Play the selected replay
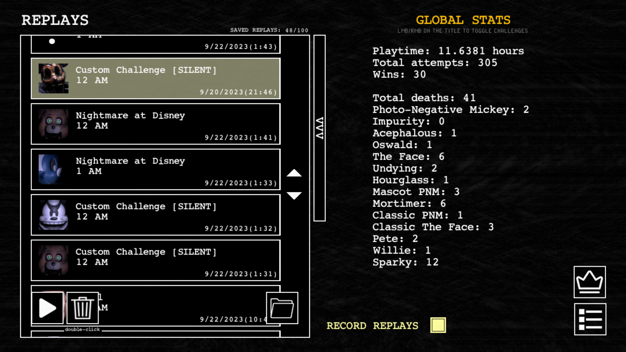 48,308
